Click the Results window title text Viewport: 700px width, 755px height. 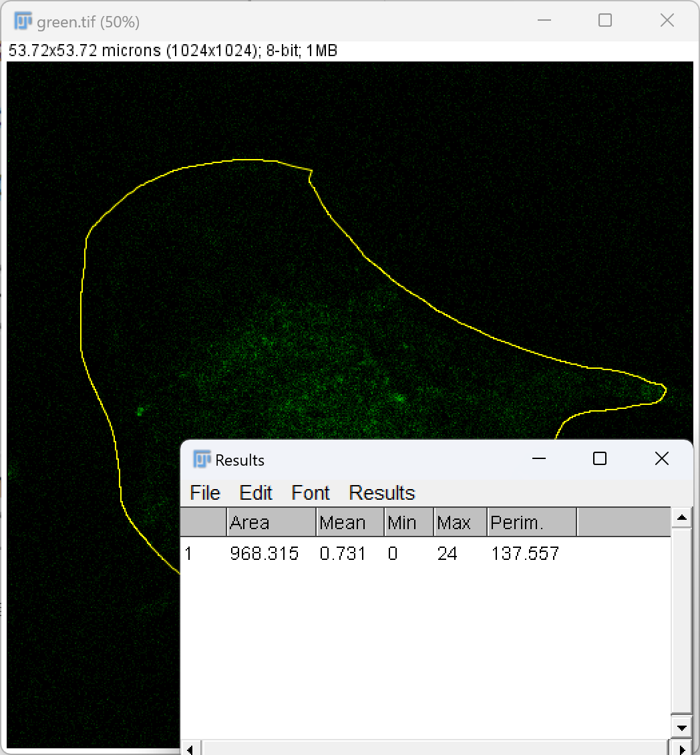240,460
